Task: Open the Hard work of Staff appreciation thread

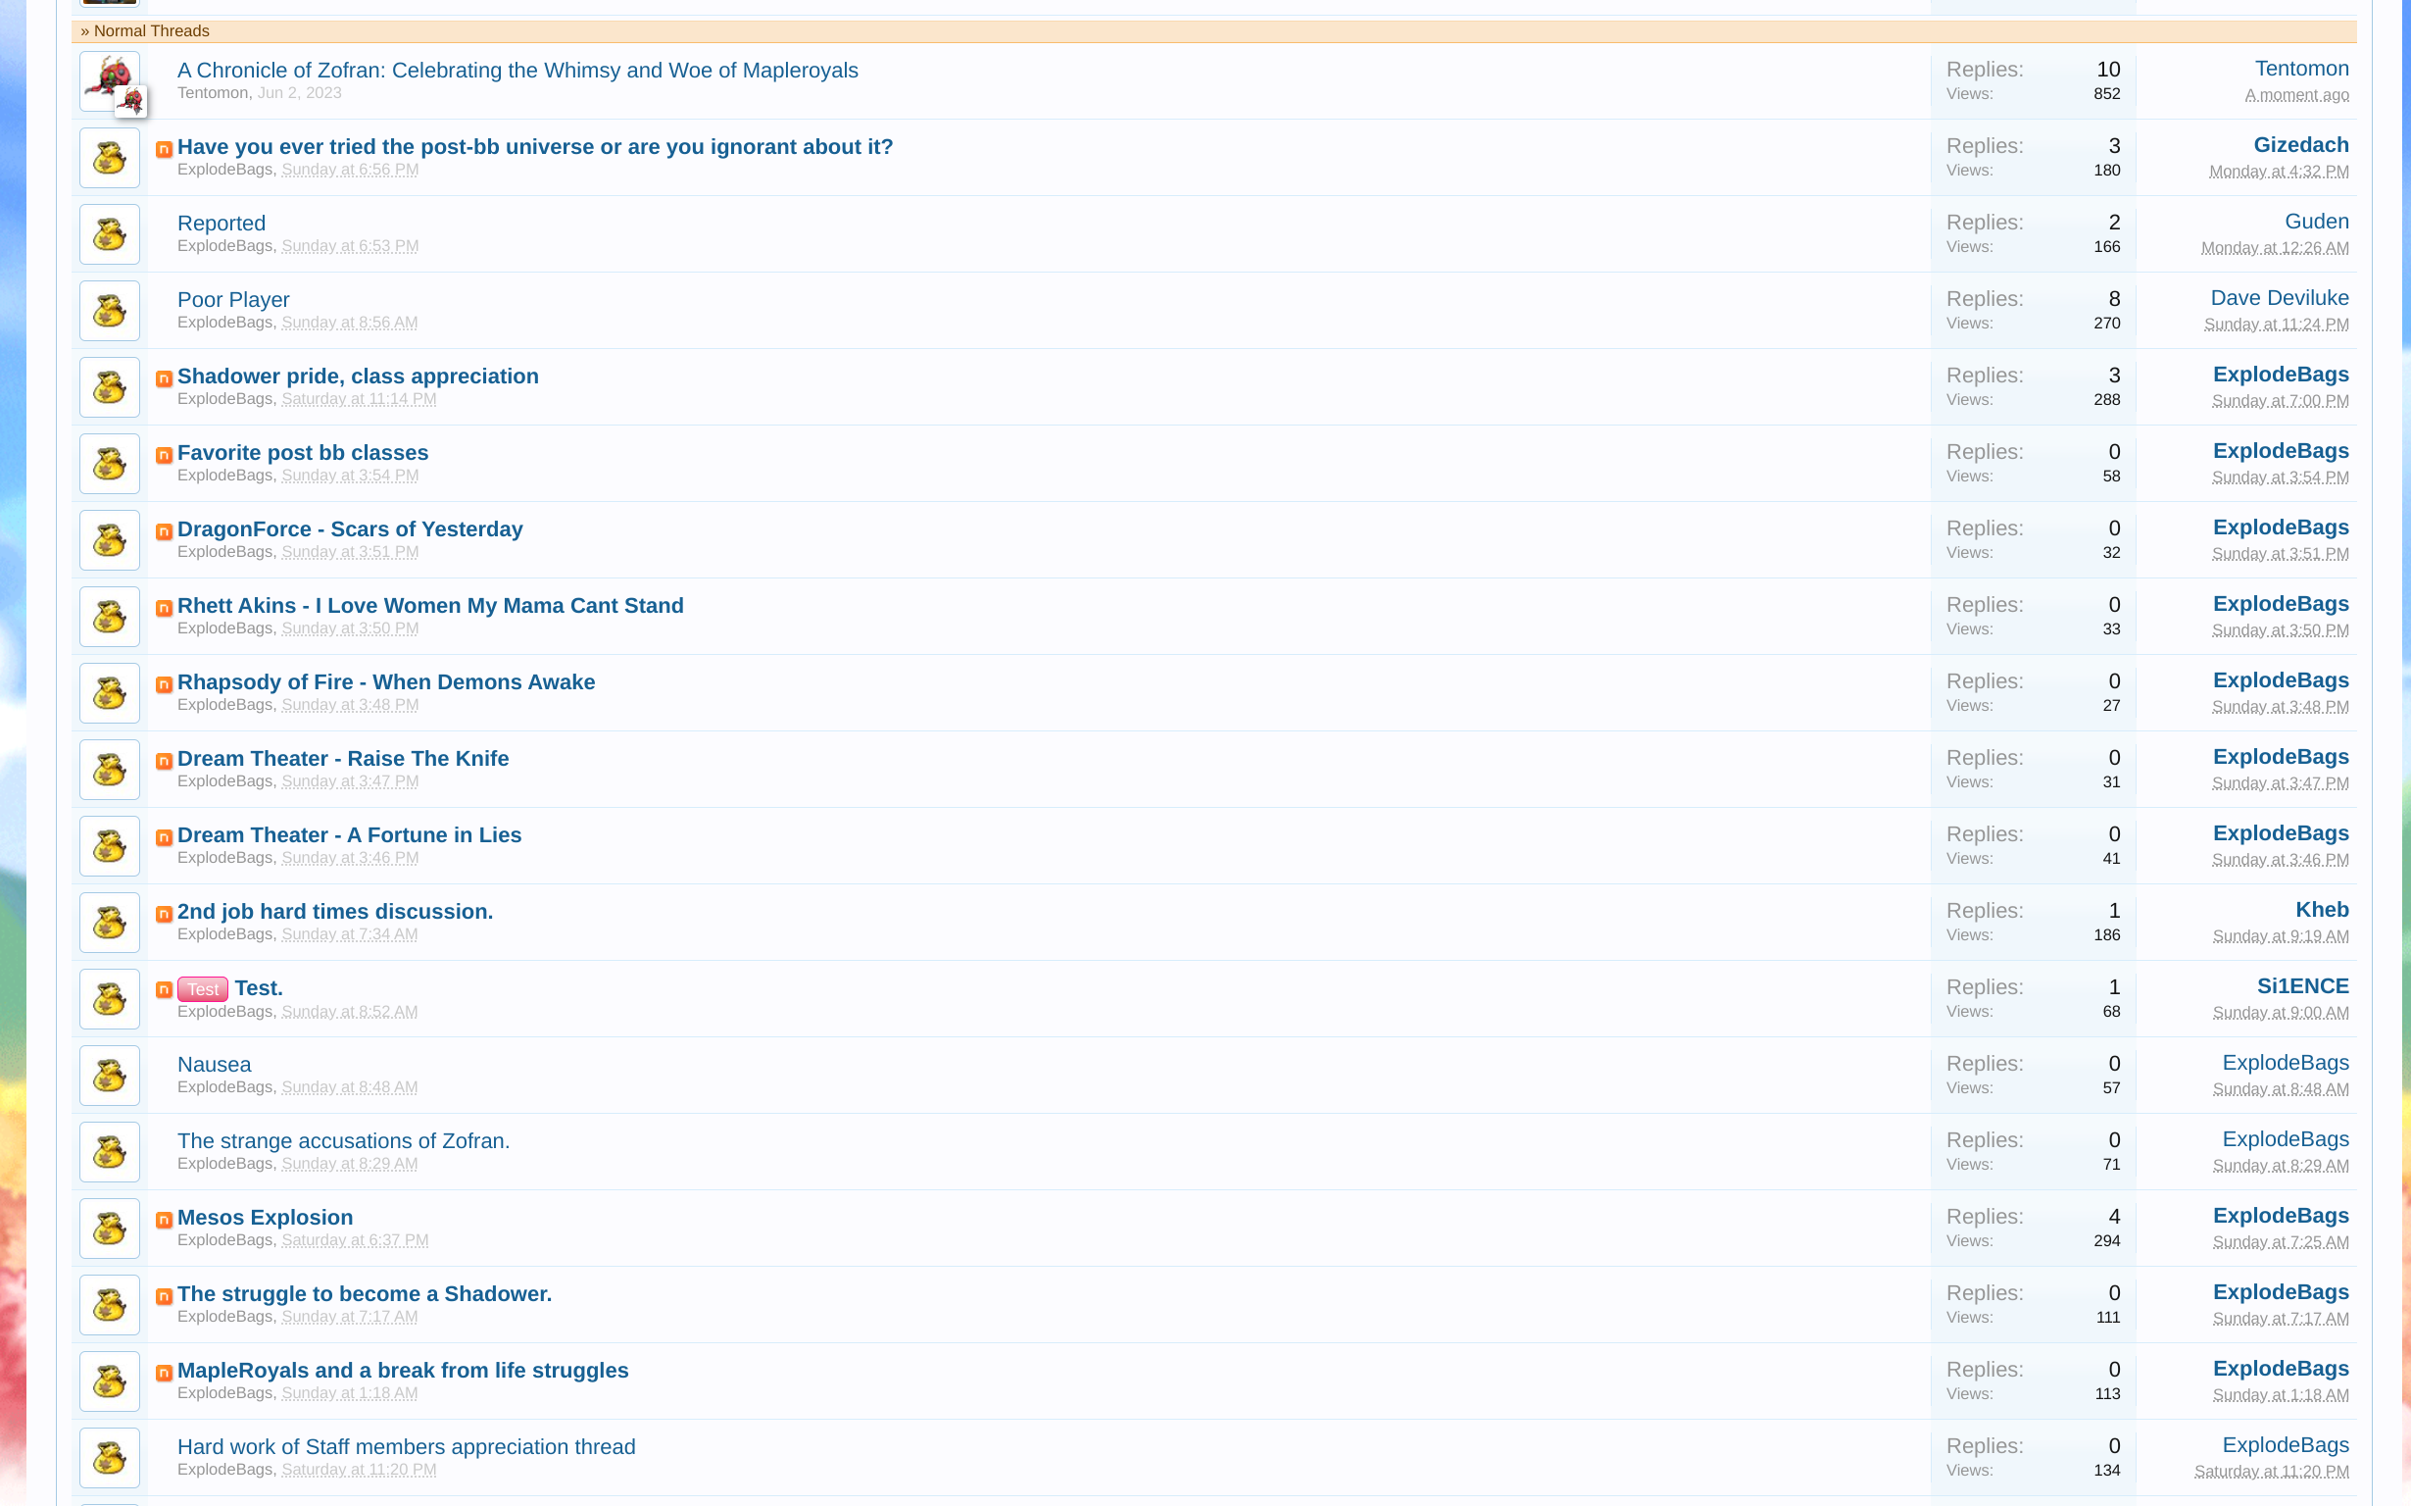Action: 406,1446
